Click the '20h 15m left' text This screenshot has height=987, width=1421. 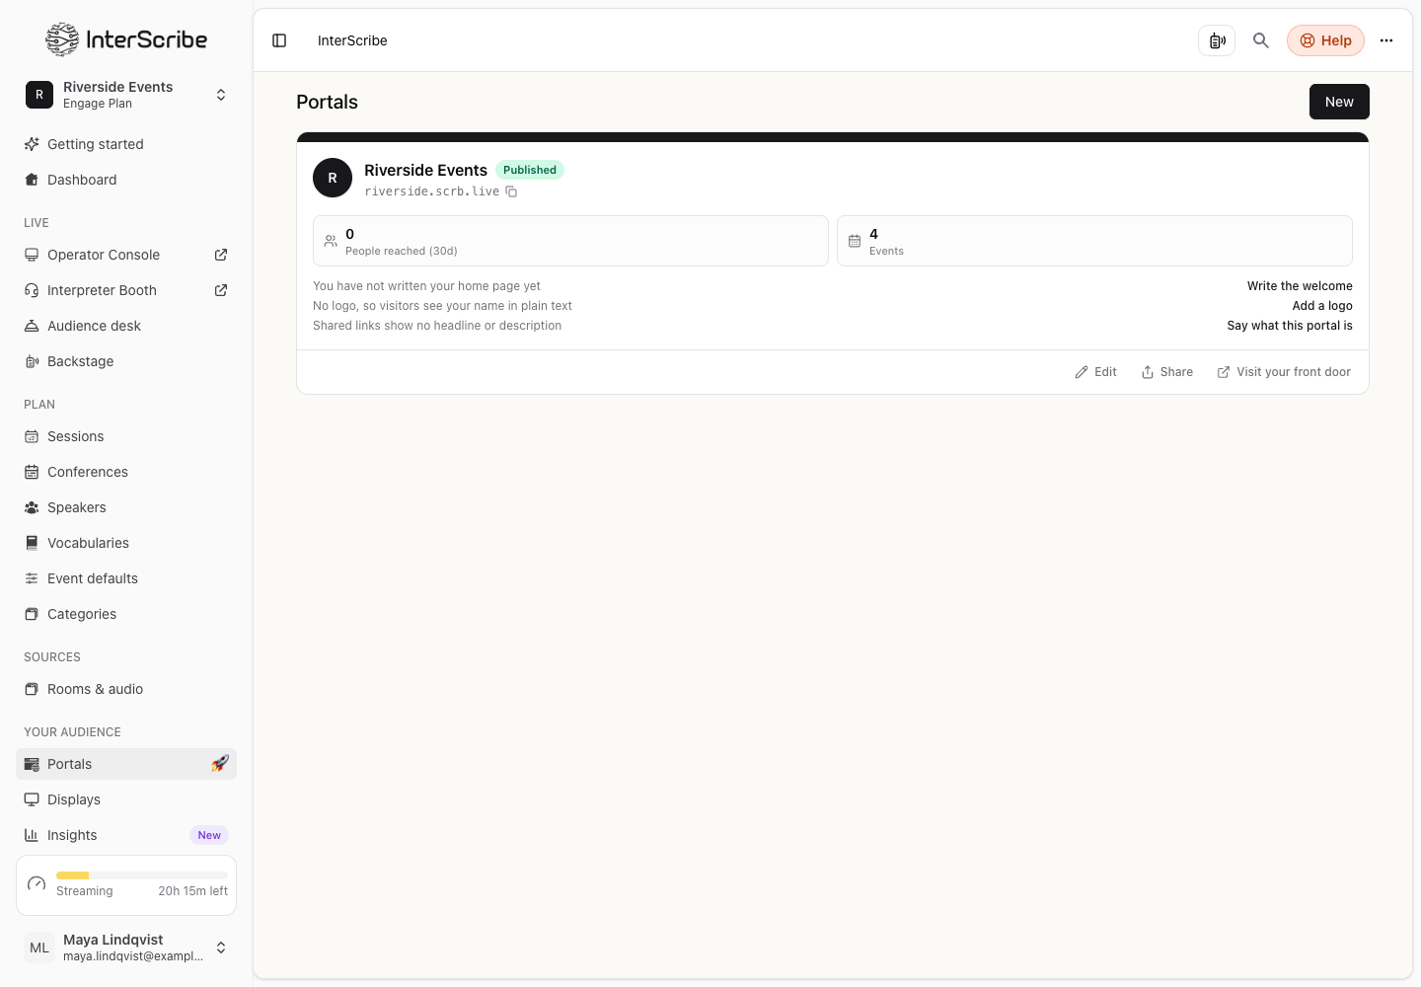[192, 891]
